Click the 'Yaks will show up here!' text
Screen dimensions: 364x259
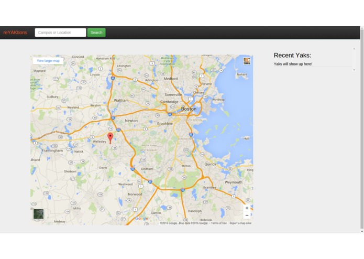coord(293,64)
